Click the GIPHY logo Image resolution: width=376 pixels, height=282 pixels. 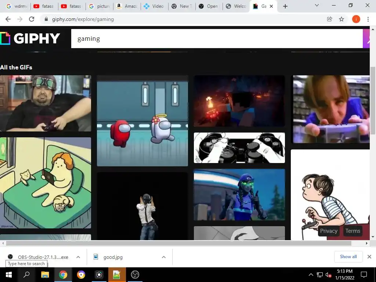(x=30, y=38)
